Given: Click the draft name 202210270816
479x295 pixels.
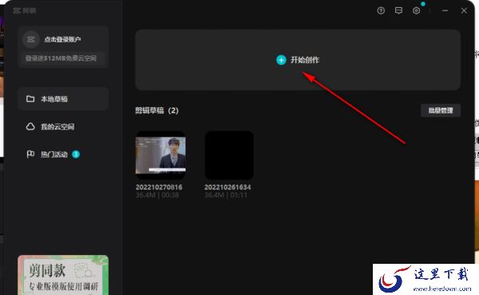Looking at the screenshot, I should (x=159, y=187).
